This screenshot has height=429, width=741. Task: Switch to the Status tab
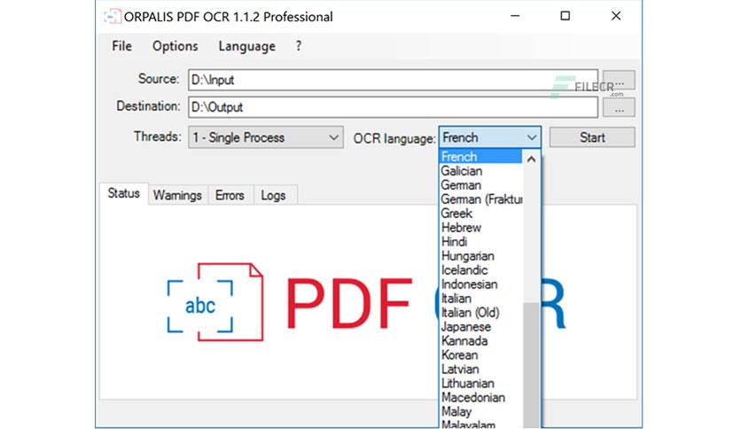124,193
